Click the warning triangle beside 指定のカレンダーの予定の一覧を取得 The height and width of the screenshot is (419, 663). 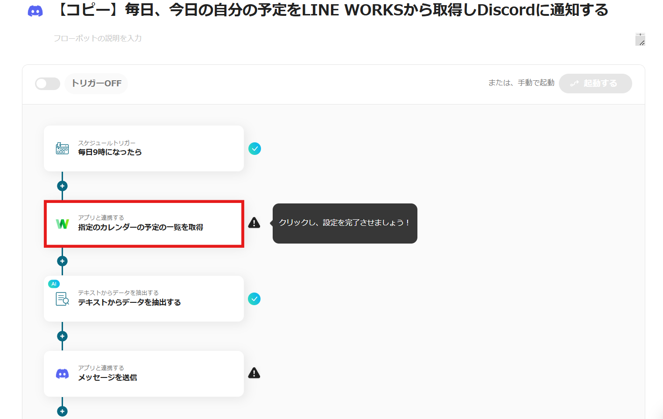[x=254, y=223]
